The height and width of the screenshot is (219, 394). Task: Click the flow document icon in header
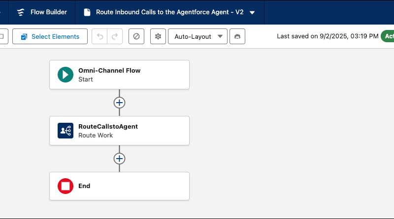click(x=87, y=12)
